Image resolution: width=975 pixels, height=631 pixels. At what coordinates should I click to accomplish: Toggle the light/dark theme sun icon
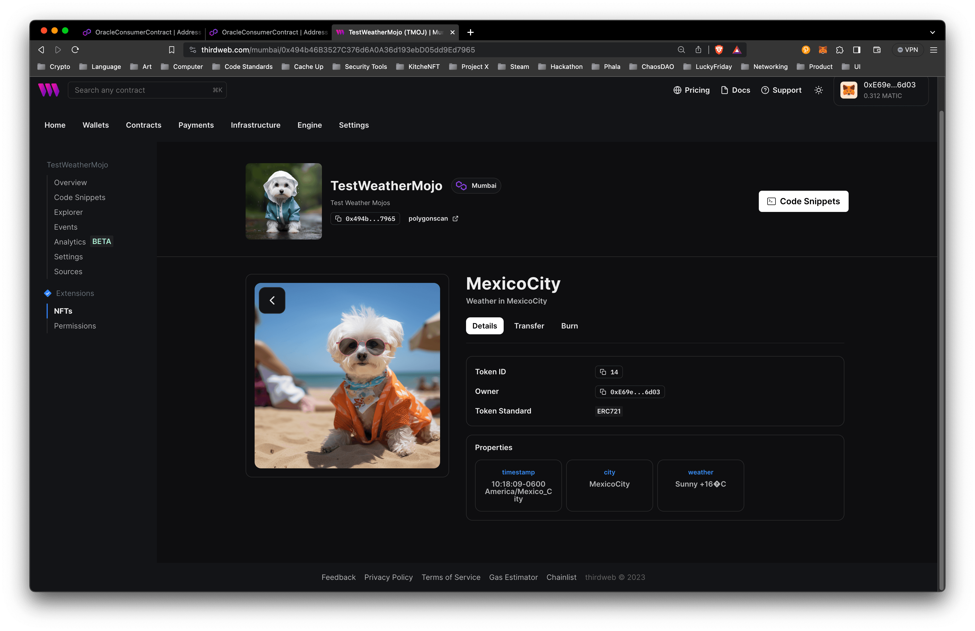pyautogui.click(x=818, y=90)
